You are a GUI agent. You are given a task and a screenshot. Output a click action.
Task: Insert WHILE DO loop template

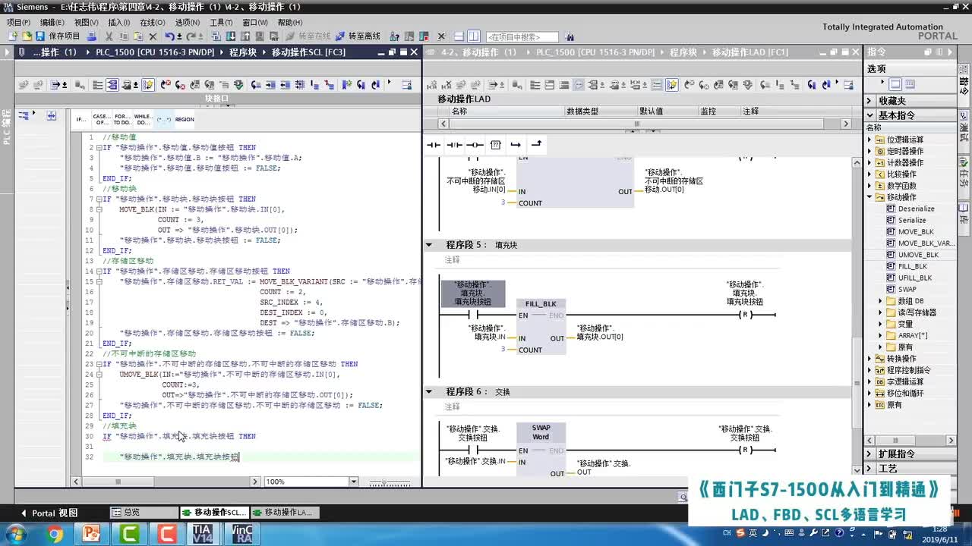pos(143,119)
